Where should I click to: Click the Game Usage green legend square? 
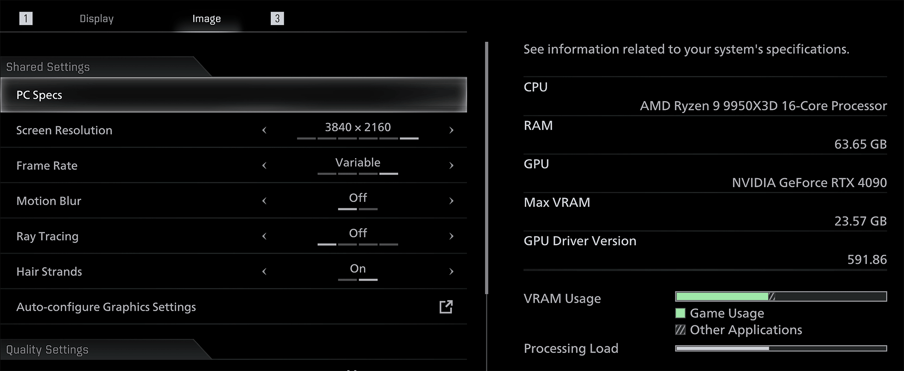coord(680,313)
